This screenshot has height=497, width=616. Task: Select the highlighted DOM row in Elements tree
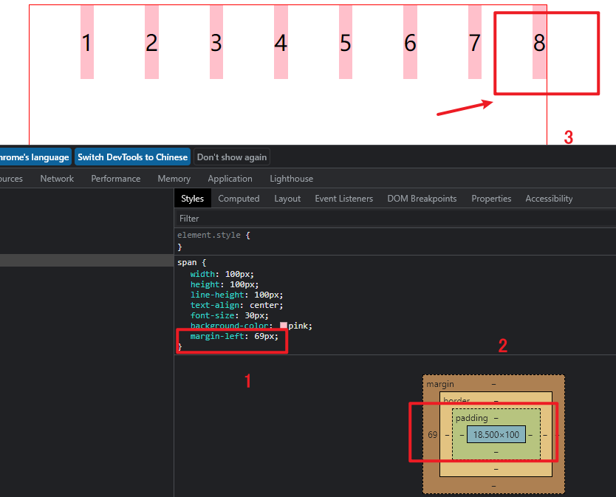[x=86, y=260]
